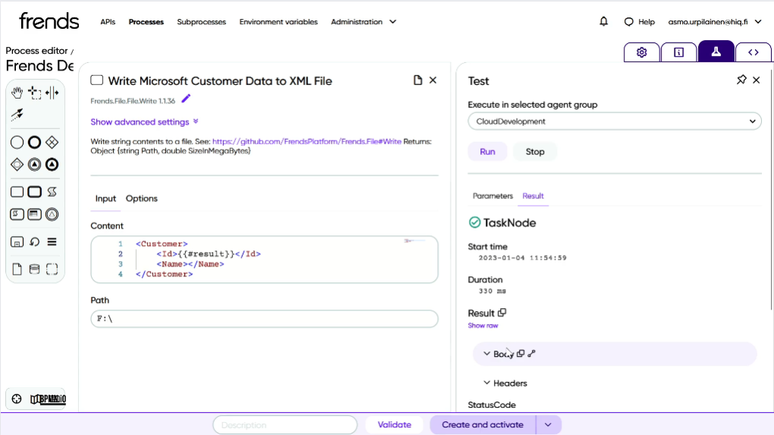Image resolution: width=774 pixels, height=435 pixels.
Task: Focus the Path input field
Action: pos(264,319)
